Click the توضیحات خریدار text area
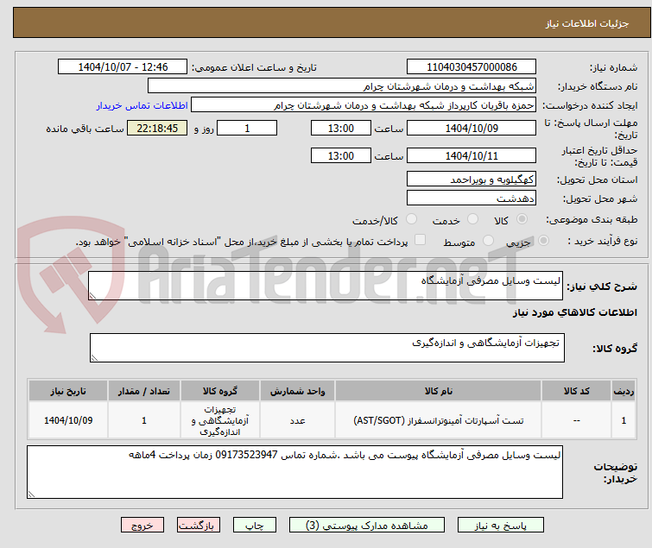Viewport: 652px width, 548px height. (294, 472)
